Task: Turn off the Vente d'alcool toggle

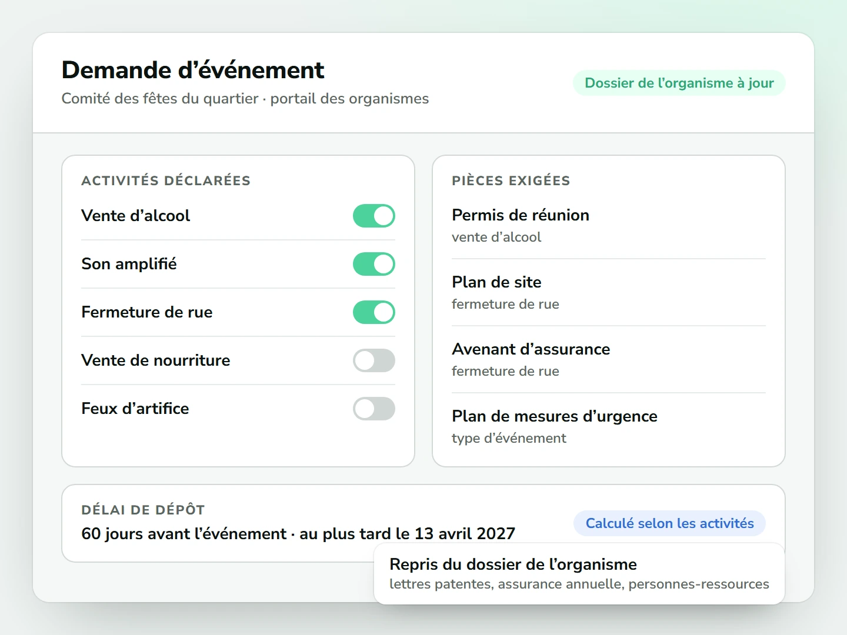Action: tap(374, 216)
